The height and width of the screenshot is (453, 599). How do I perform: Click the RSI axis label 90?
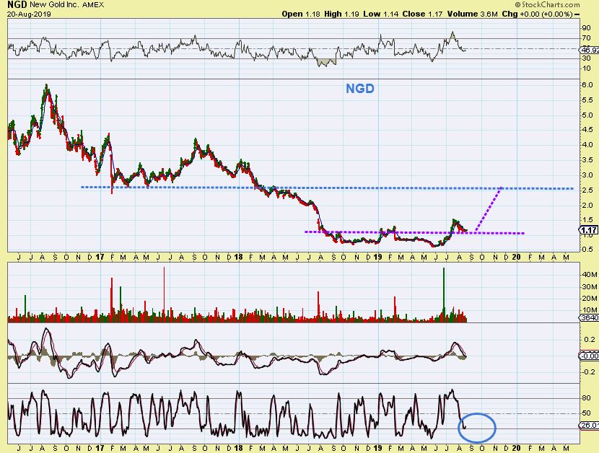tap(587, 28)
